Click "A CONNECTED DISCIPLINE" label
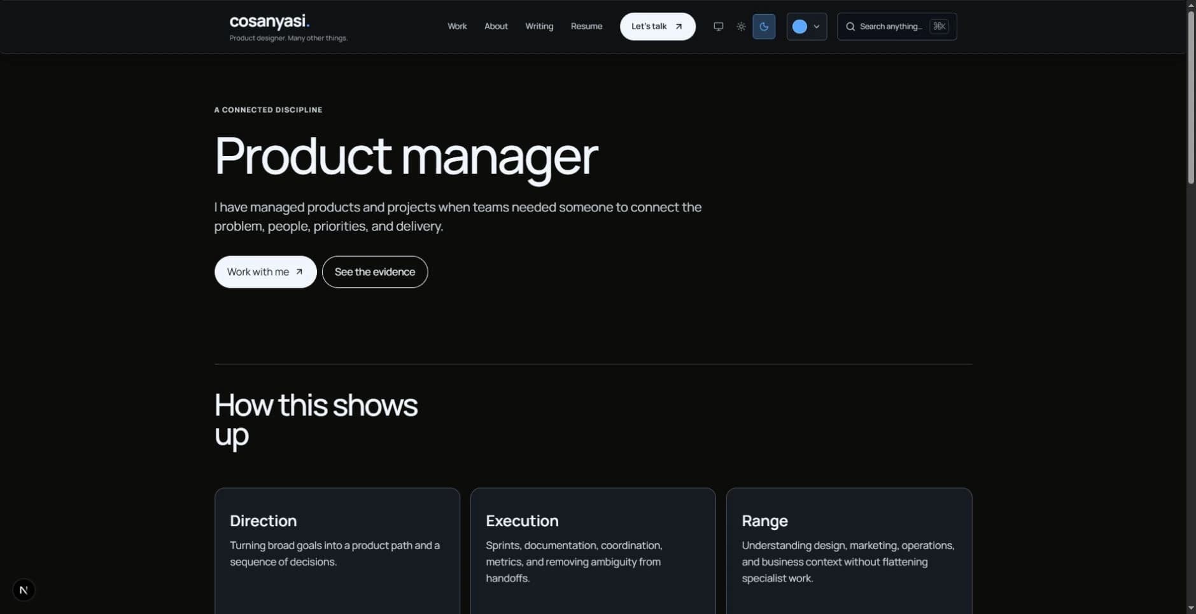1196x614 pixels. 268,110
